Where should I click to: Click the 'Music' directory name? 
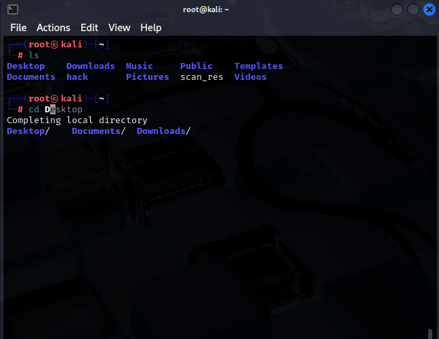140,66
